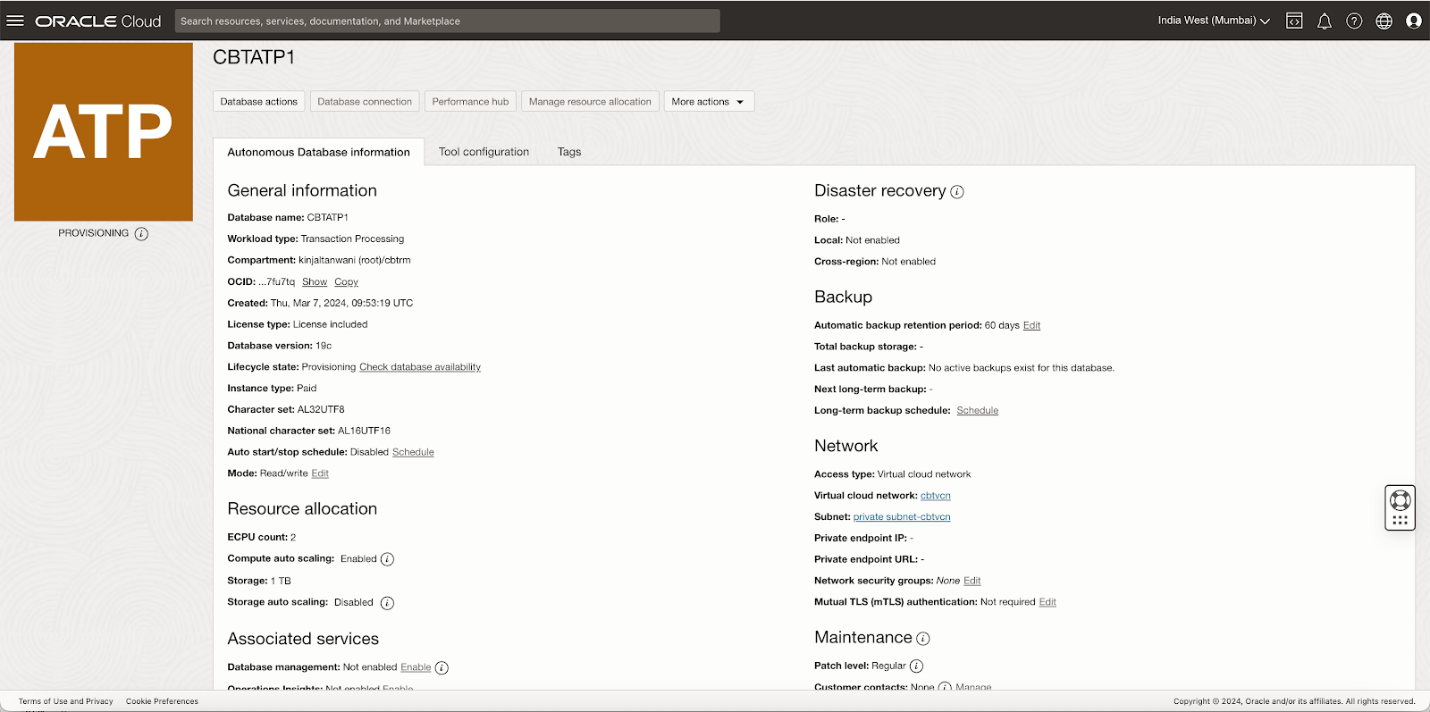Click Schedule link for long-term backup

coord(977,411)
